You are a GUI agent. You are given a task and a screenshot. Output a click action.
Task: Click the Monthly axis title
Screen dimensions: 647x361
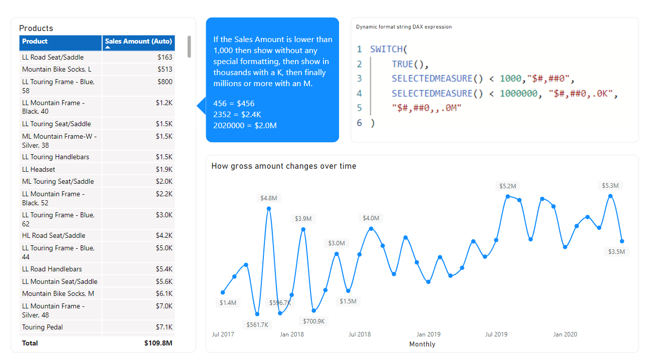422,344
